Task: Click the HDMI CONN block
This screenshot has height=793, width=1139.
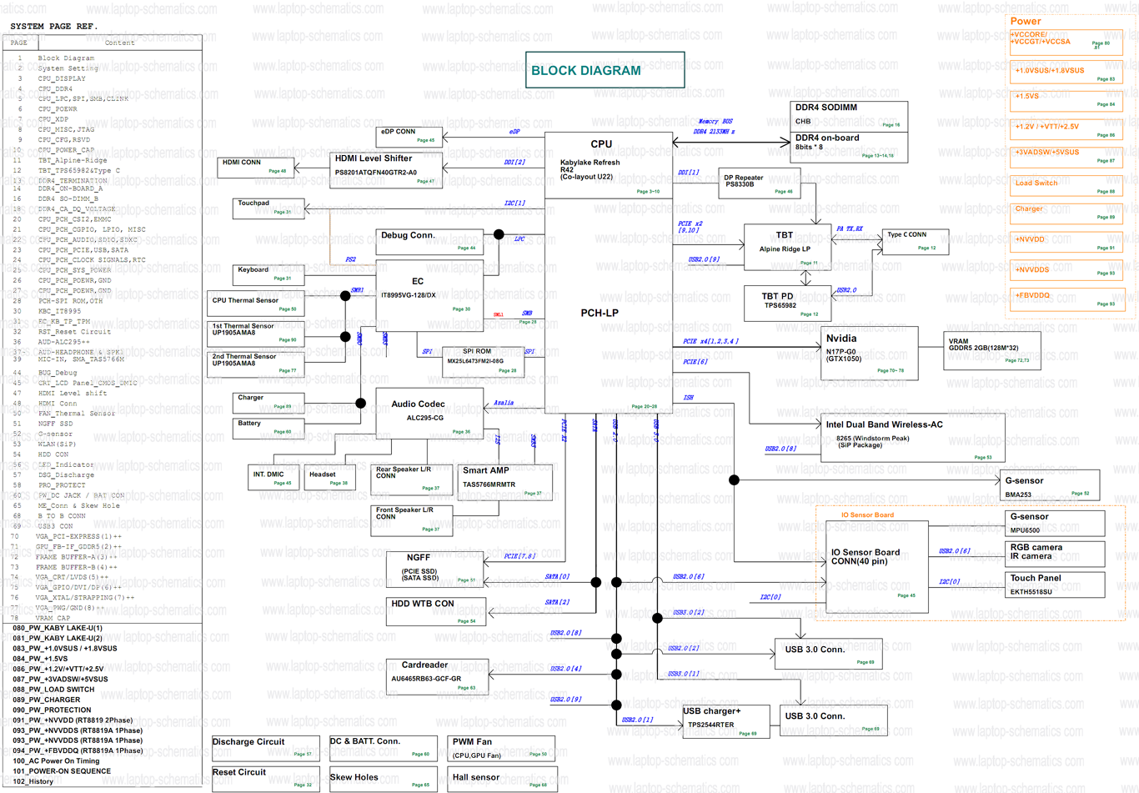Action: [x=255, y=167]
